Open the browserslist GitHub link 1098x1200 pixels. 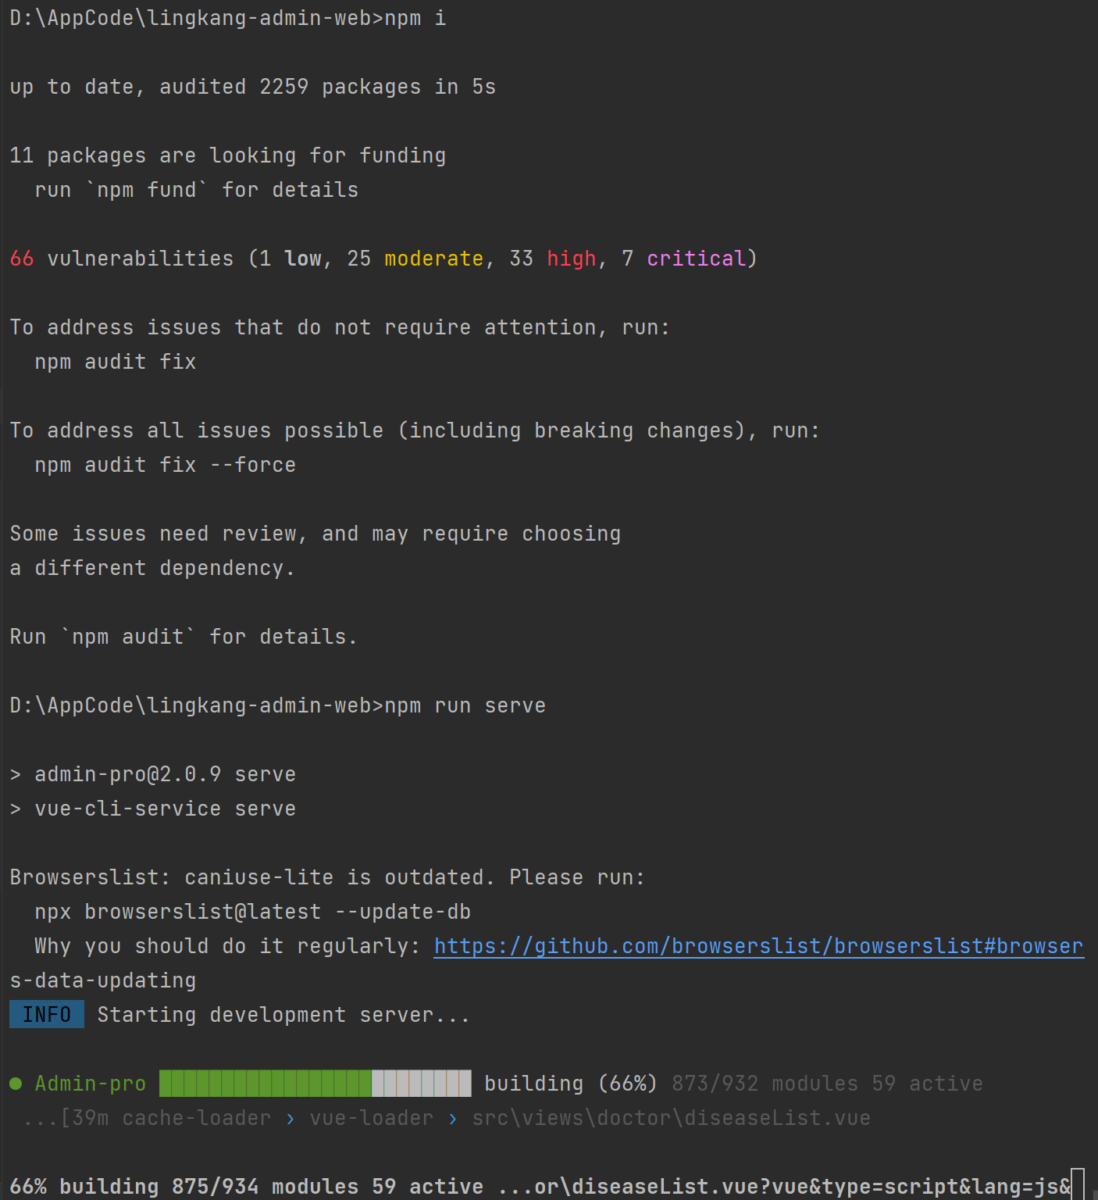(x=758, y=946)
